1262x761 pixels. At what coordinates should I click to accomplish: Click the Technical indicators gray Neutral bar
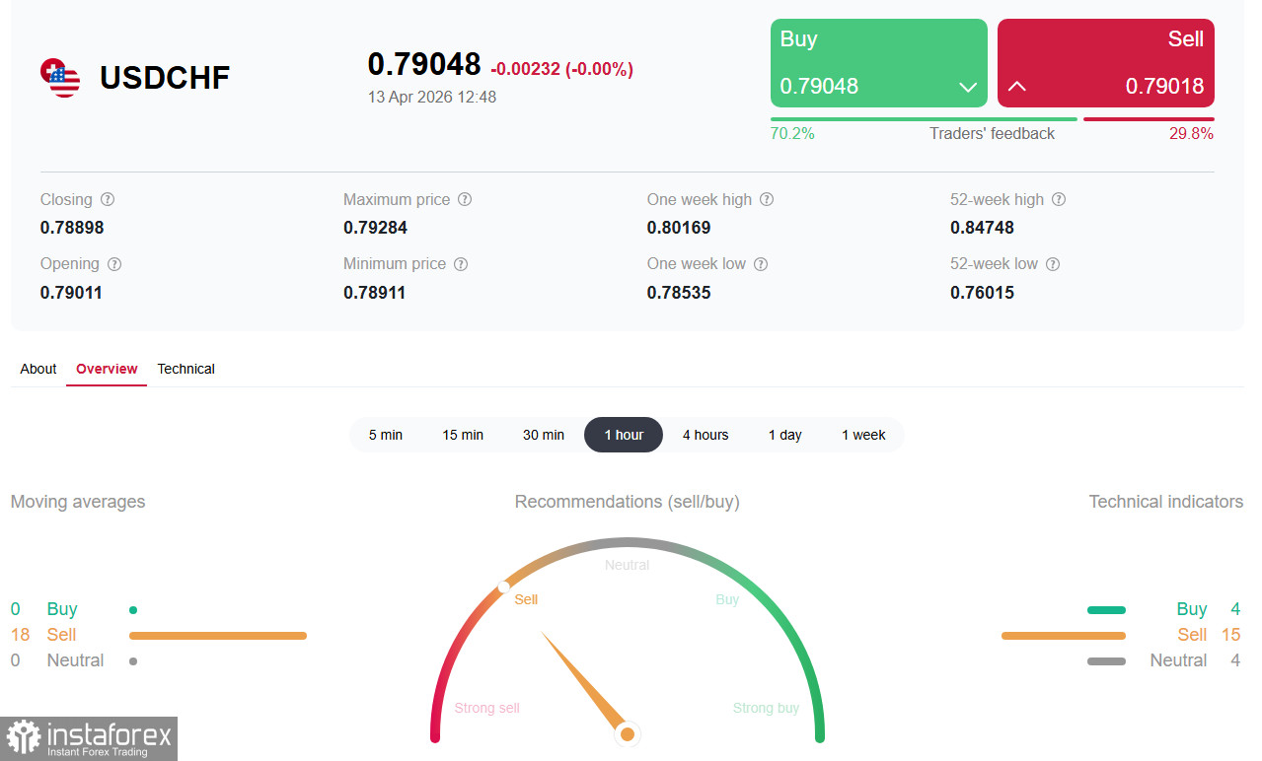pyautogui.click(x=1106, y=661)
